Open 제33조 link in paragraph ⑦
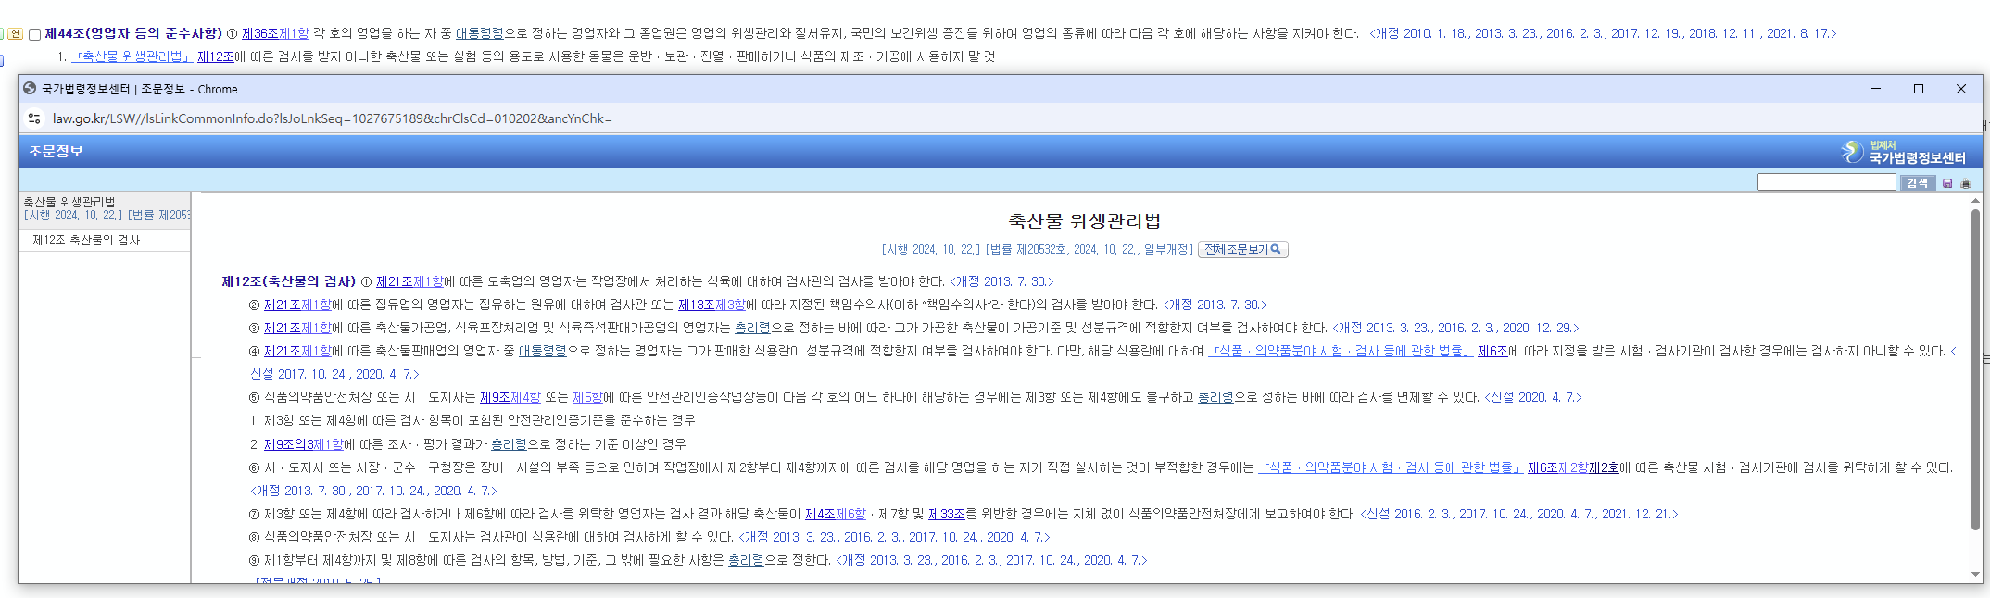The width and height of the screenshot is (1990, 598). 947,514
